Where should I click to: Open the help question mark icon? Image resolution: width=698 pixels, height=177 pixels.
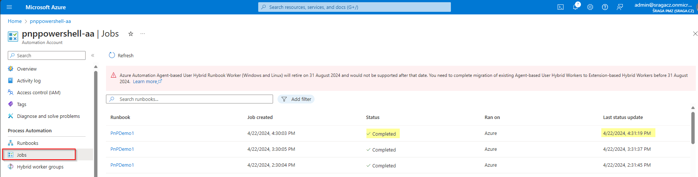[x=605, y=7]
